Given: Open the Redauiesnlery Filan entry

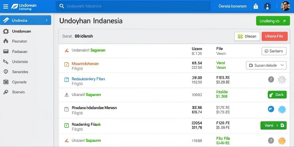Looking at the screenshot, I should pos(88,79).
